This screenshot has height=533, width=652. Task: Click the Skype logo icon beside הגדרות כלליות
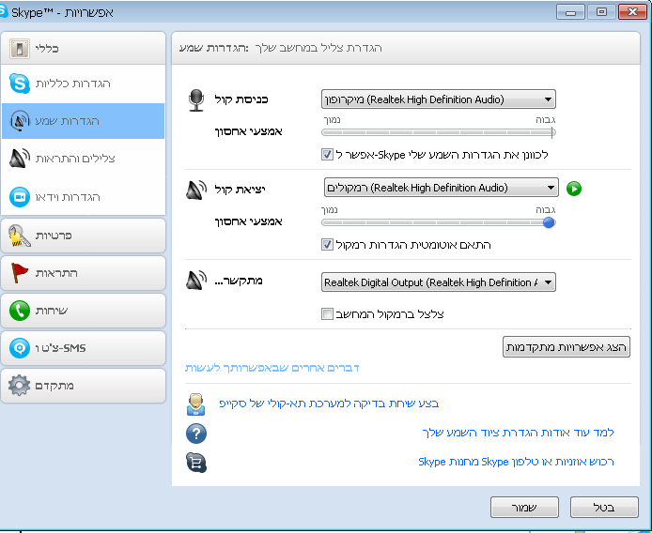(20, 84)
